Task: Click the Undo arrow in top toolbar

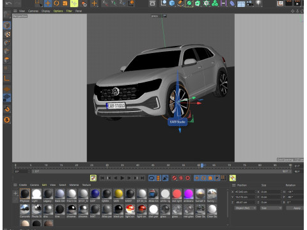Action: [x=8, y=3]
